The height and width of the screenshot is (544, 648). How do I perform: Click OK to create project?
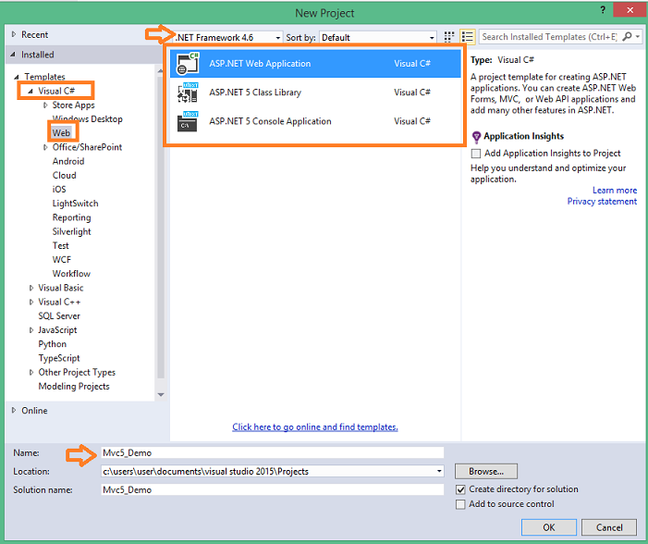coord(549,527)
